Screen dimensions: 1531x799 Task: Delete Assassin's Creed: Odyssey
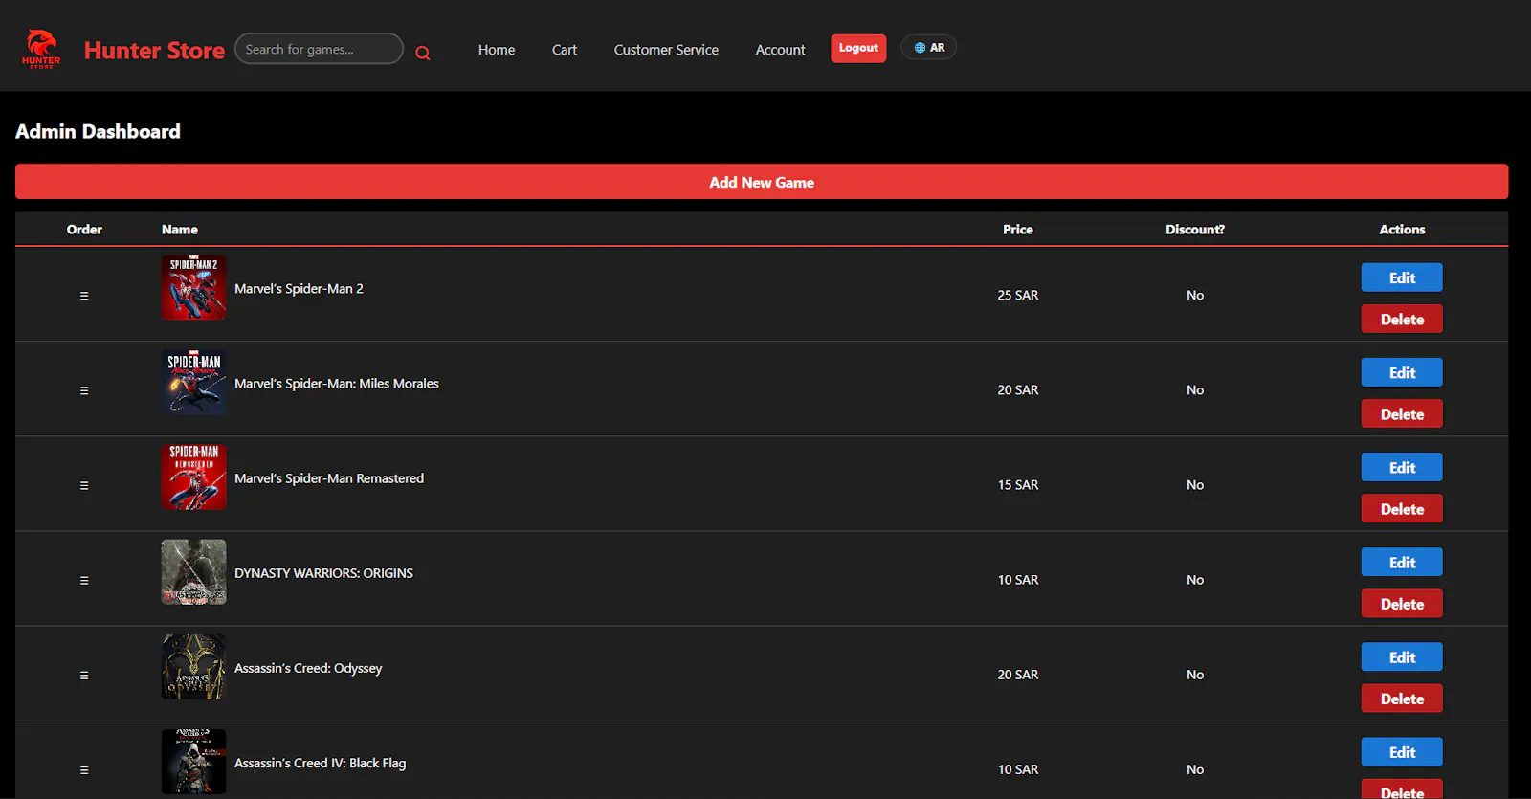coord(1402,698)
